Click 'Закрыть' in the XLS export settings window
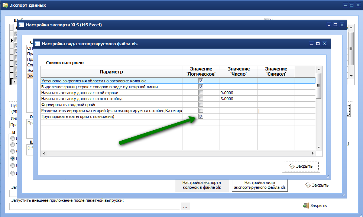Image resolution: width=363 pixels, height=217 pixels. pyautogui.click(x=317, y=185)
